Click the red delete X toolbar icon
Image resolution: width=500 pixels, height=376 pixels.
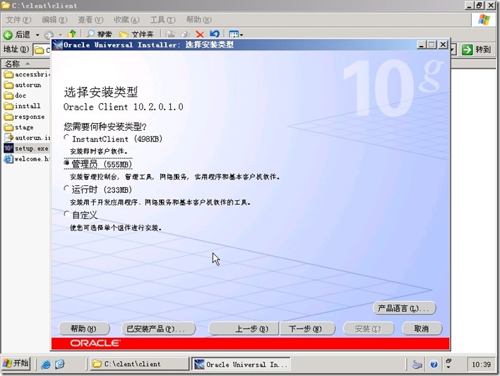[x=200, y=34]
